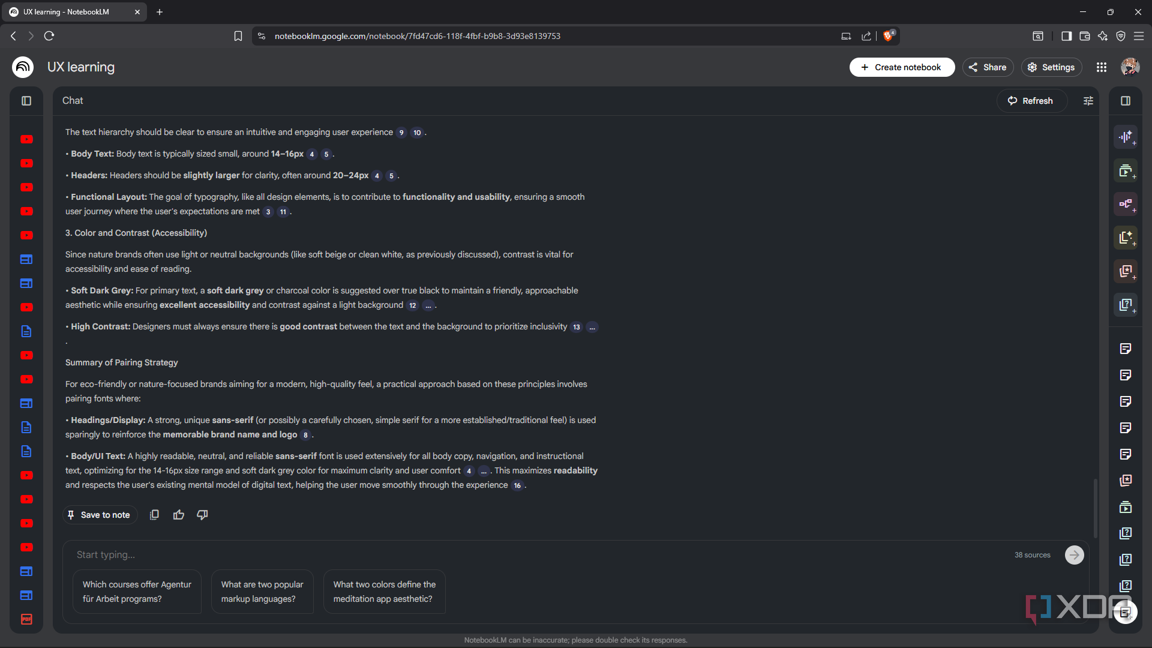Screen dimensions: 1152x648
Task: Generate a Video Overview in the Studio panel
Action: [1126, 170]
